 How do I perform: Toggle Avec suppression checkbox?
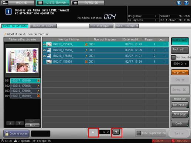[x=139, y=133]
